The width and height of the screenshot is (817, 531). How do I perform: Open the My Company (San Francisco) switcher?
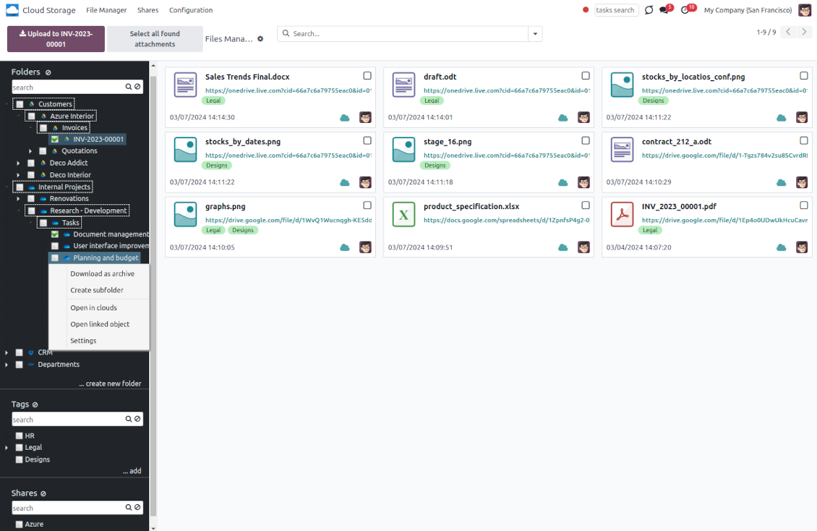coord(748,10)
